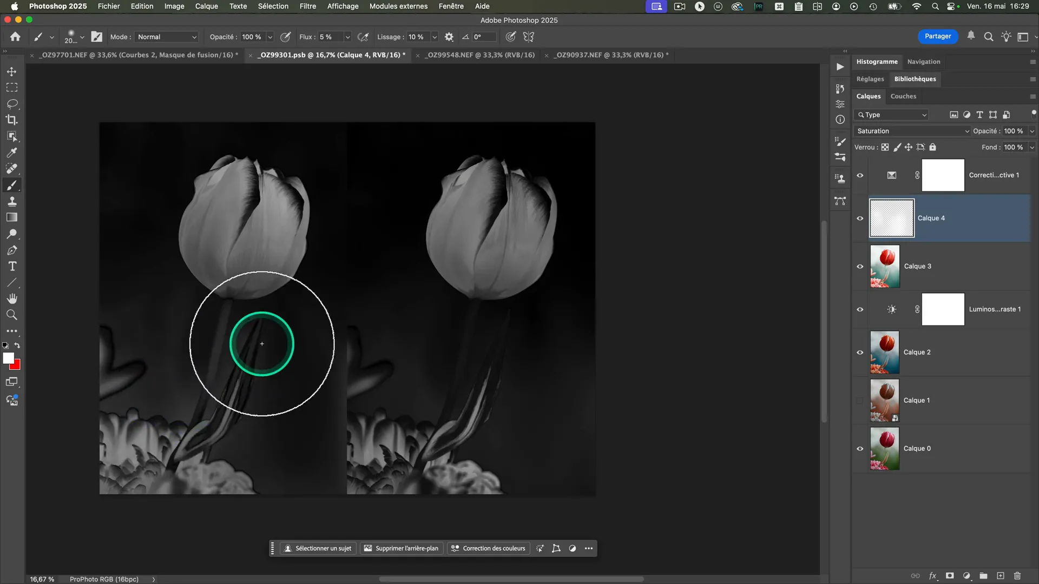Click Correction des couleurs button
Image resolution: width=1039 pixels, height=584 pixels.
click(x=488, y=548)
